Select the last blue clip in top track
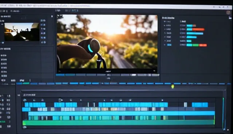 200,105
